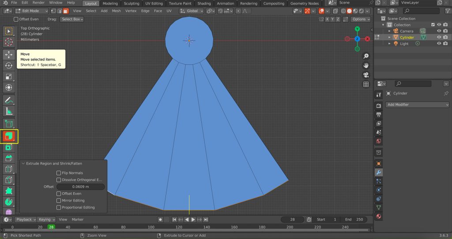Choose the Move tool in toolbar
Screen dimensions: 452x239
[x=9, y=55]
